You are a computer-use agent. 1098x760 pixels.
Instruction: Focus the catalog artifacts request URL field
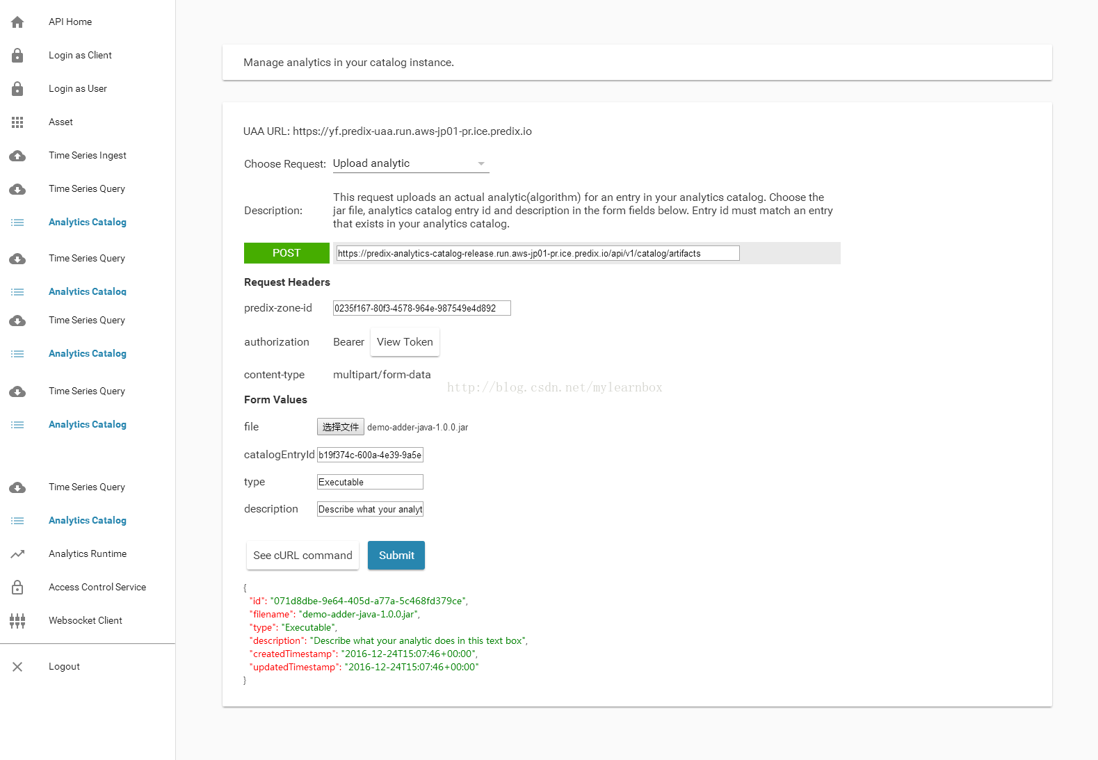[538, 253]
